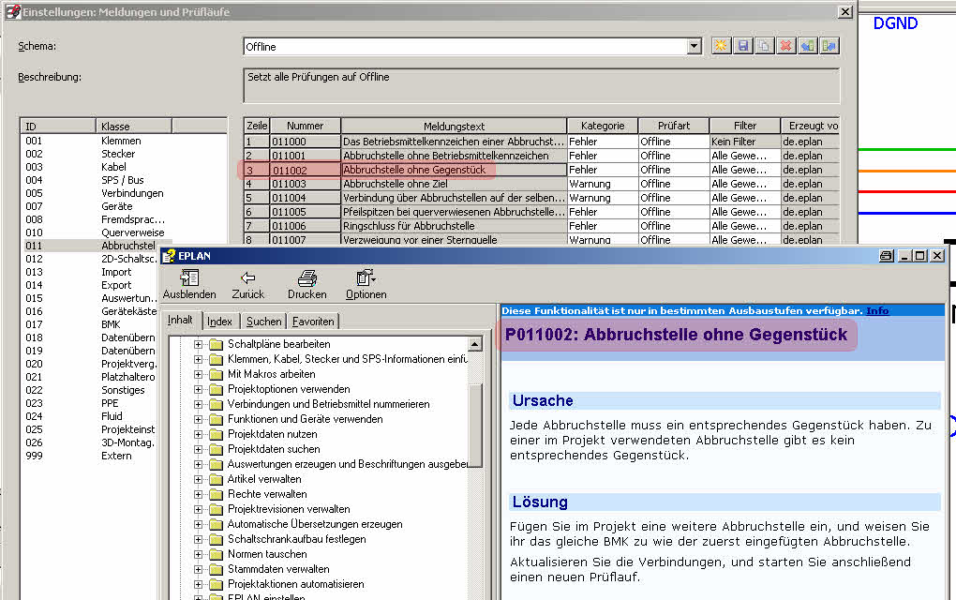Expand Auswertungen erzeugen und Beschriftungen node
The height and width of the screenshot is (600, 956).
pos(198,465)
